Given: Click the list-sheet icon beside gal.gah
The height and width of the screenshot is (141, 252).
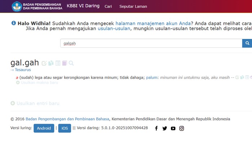Looking at the screenshot, I should click(58, 63).
